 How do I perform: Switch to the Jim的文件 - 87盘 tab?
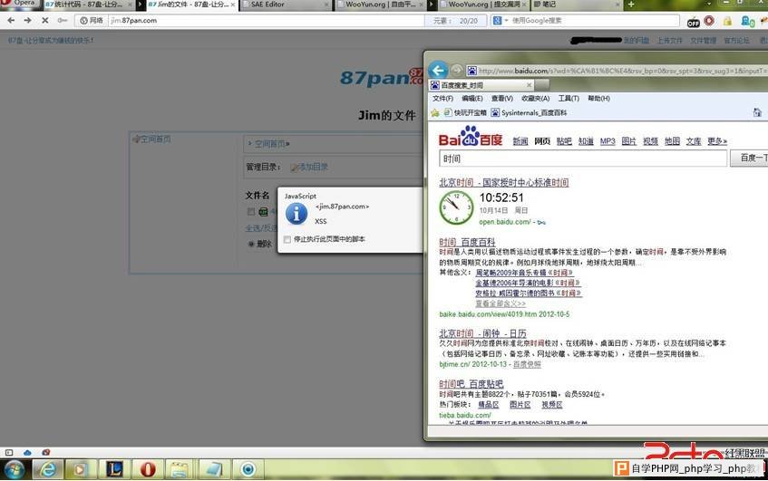click(x=191, y=5)
